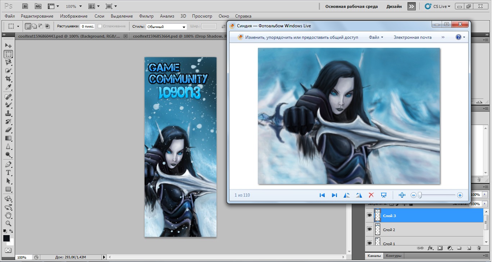This screenshot has width=492, height=262.
Task: Open the View Extras dropdown
Action: 53,6
